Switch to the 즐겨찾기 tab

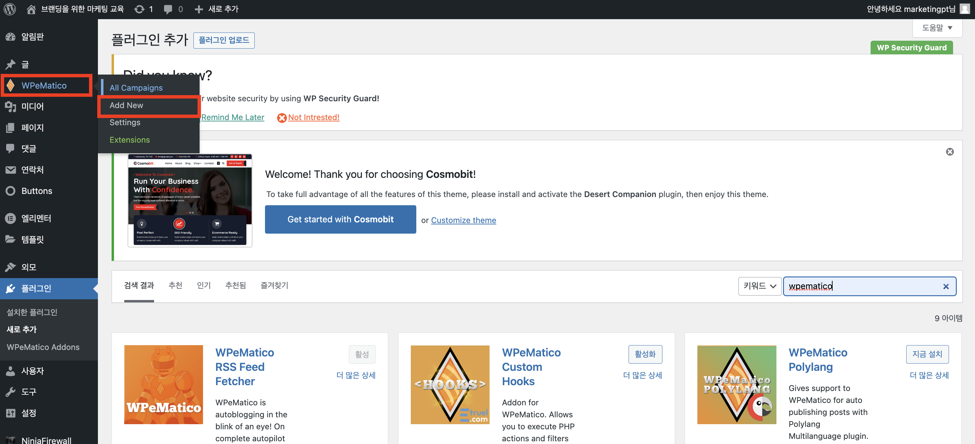(275, 286)
